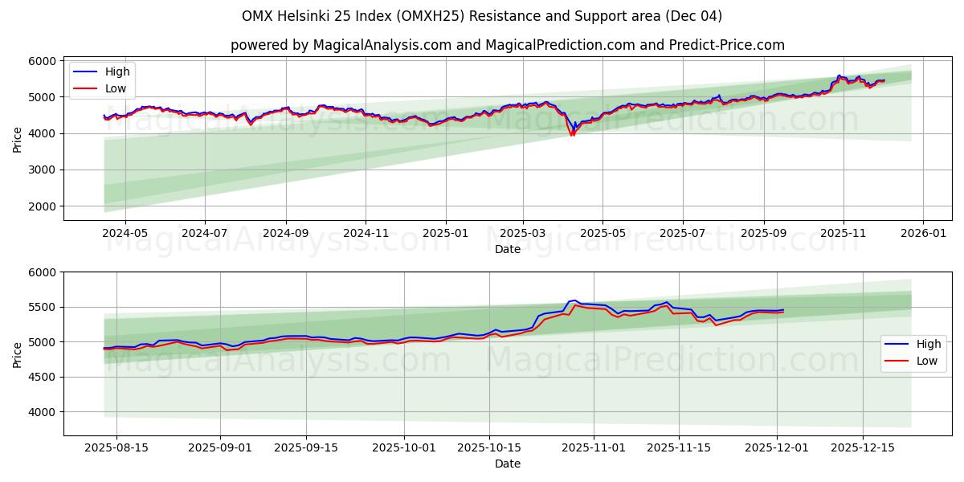Toggle the High legend entry in top chart
The height and width of the screenshot is (482, 964).
(x=116, y=71)
